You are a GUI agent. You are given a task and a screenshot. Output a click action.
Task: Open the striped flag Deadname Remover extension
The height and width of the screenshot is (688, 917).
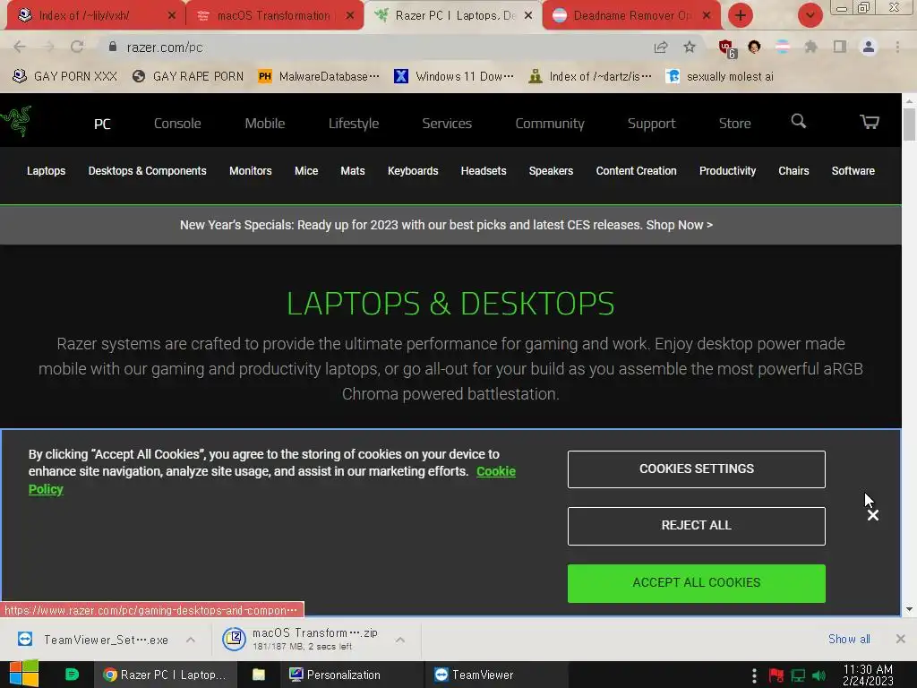point(783,47)
